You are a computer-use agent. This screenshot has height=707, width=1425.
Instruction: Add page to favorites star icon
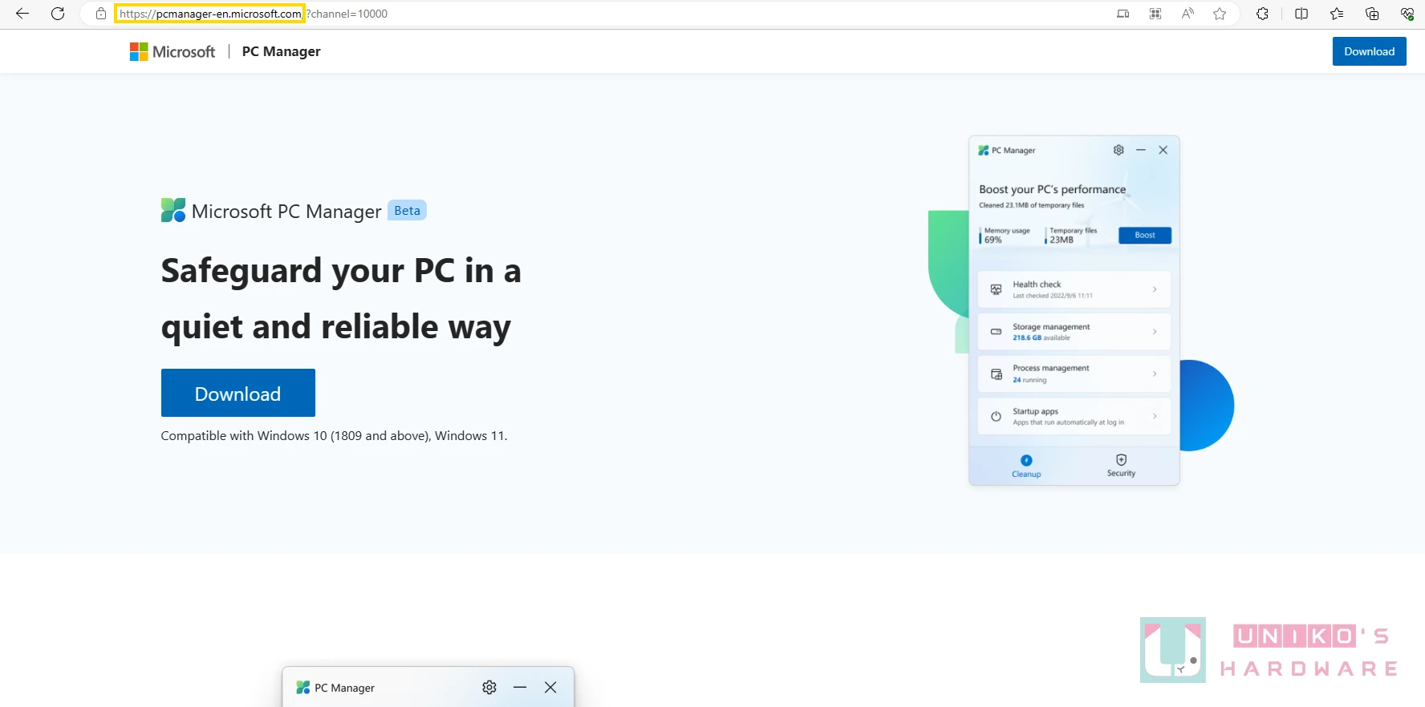click(x=1220, y=14)
